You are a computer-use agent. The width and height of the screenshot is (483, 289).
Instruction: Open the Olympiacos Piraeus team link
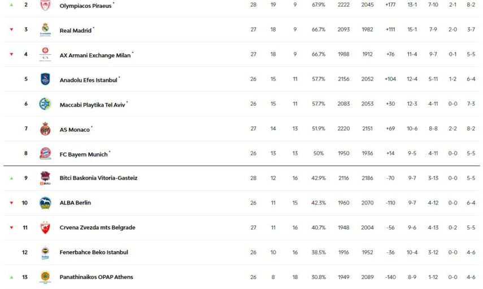pos(85,6)
